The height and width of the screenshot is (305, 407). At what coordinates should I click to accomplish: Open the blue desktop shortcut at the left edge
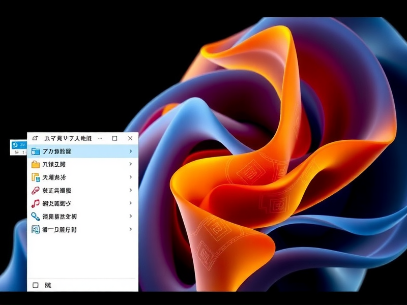tap(15, 145)
